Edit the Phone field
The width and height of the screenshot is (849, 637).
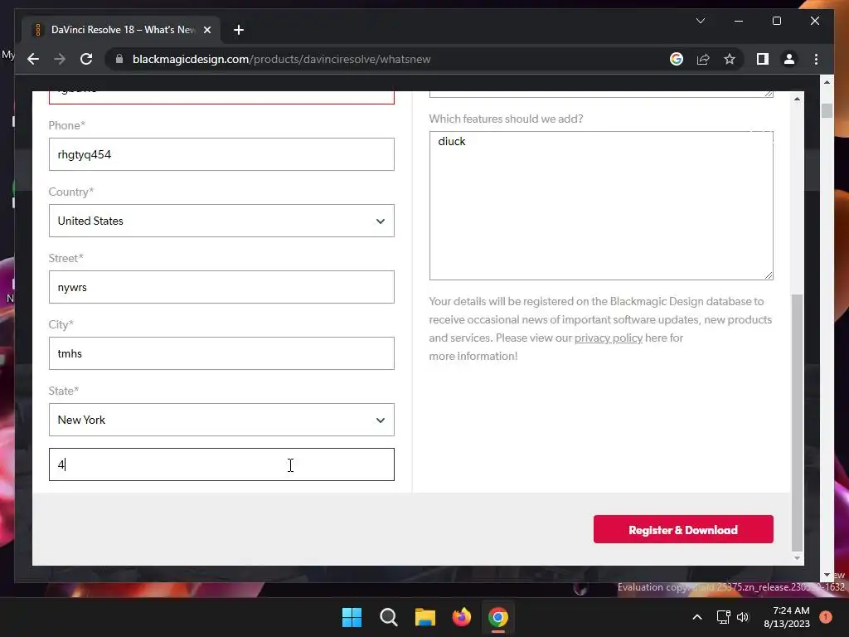pyautogui.click(x=221, y=154)
